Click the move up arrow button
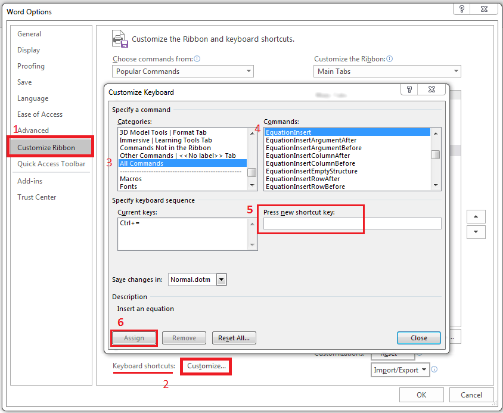Screen dimensions: 503x413 476,216
